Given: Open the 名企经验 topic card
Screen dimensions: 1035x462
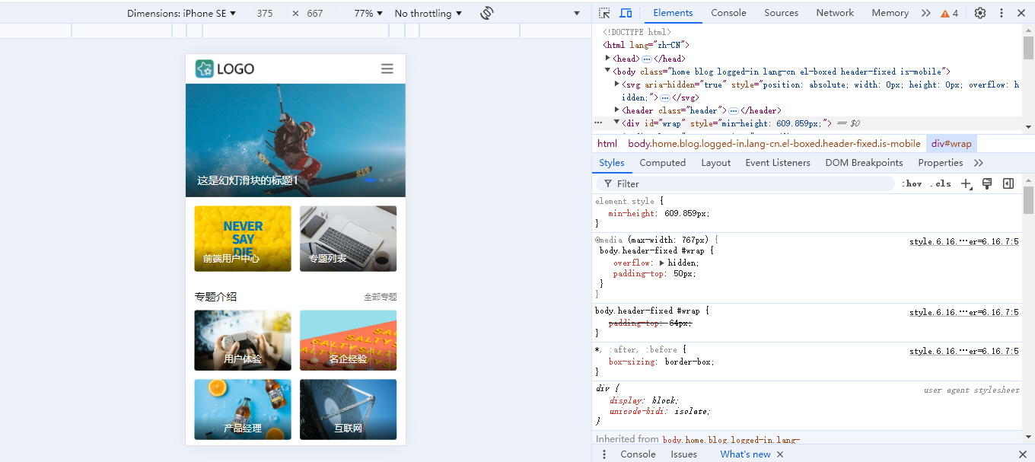Looking at the screenshot, I should point(348,340).
